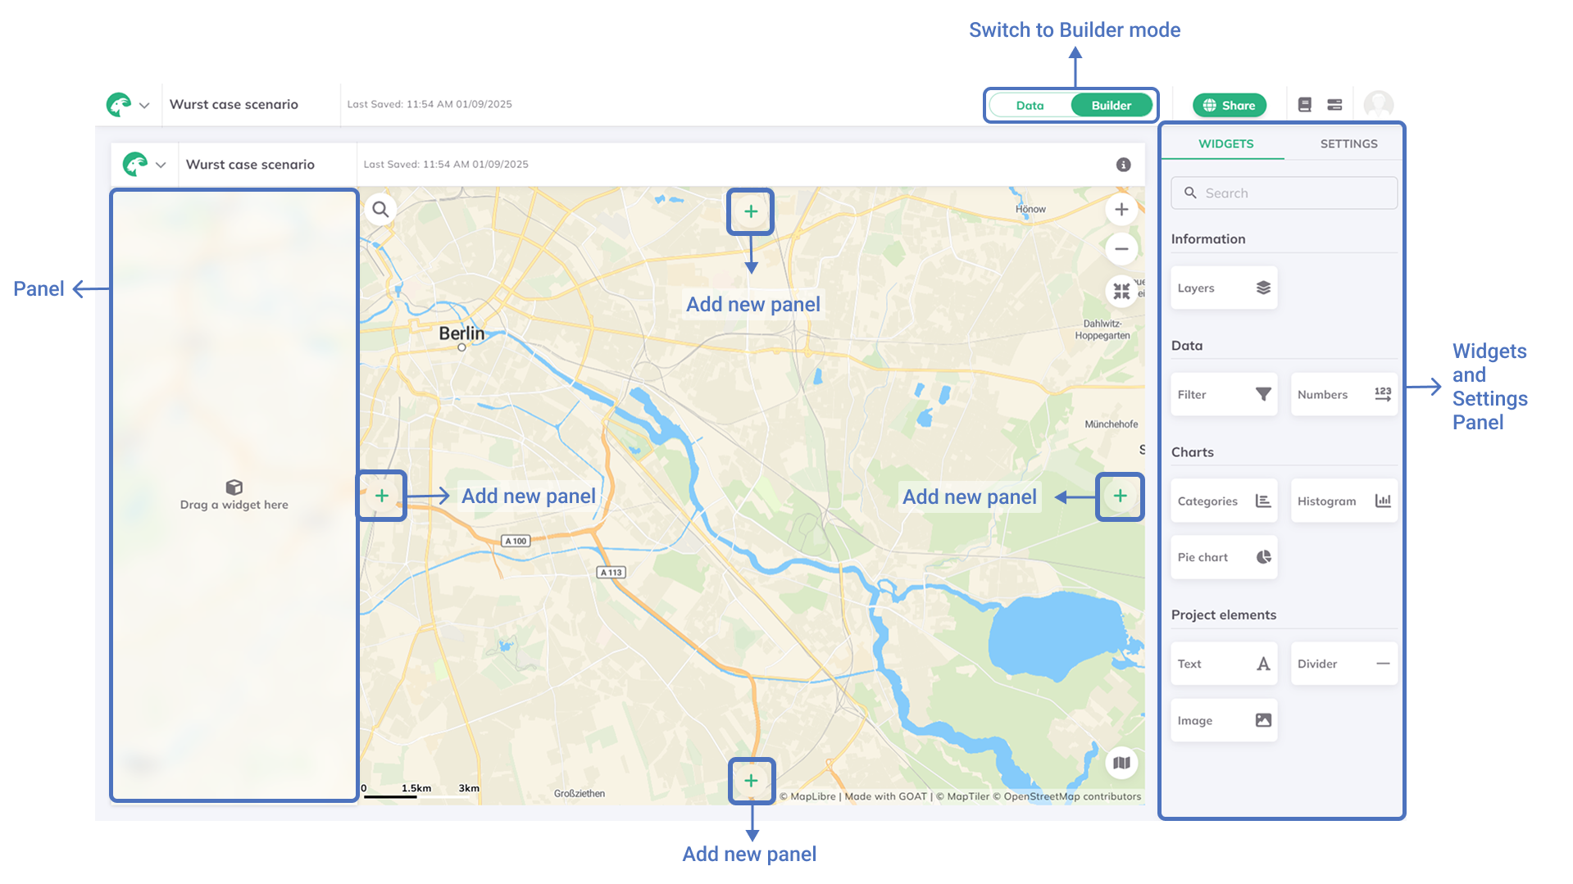Click the Numbers widget icon
The height and width of the screenshot is (884, 1573).
(x=1381, y=394)
